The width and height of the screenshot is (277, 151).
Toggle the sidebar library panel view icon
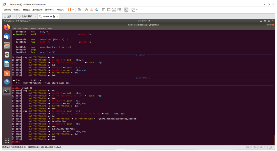click(x=104, y=10)
